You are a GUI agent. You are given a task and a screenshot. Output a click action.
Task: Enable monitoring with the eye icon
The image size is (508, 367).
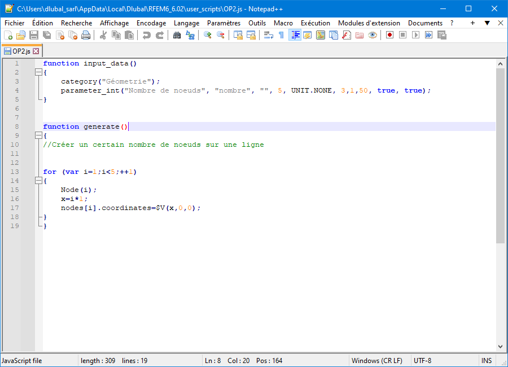[x=373, y=35]
